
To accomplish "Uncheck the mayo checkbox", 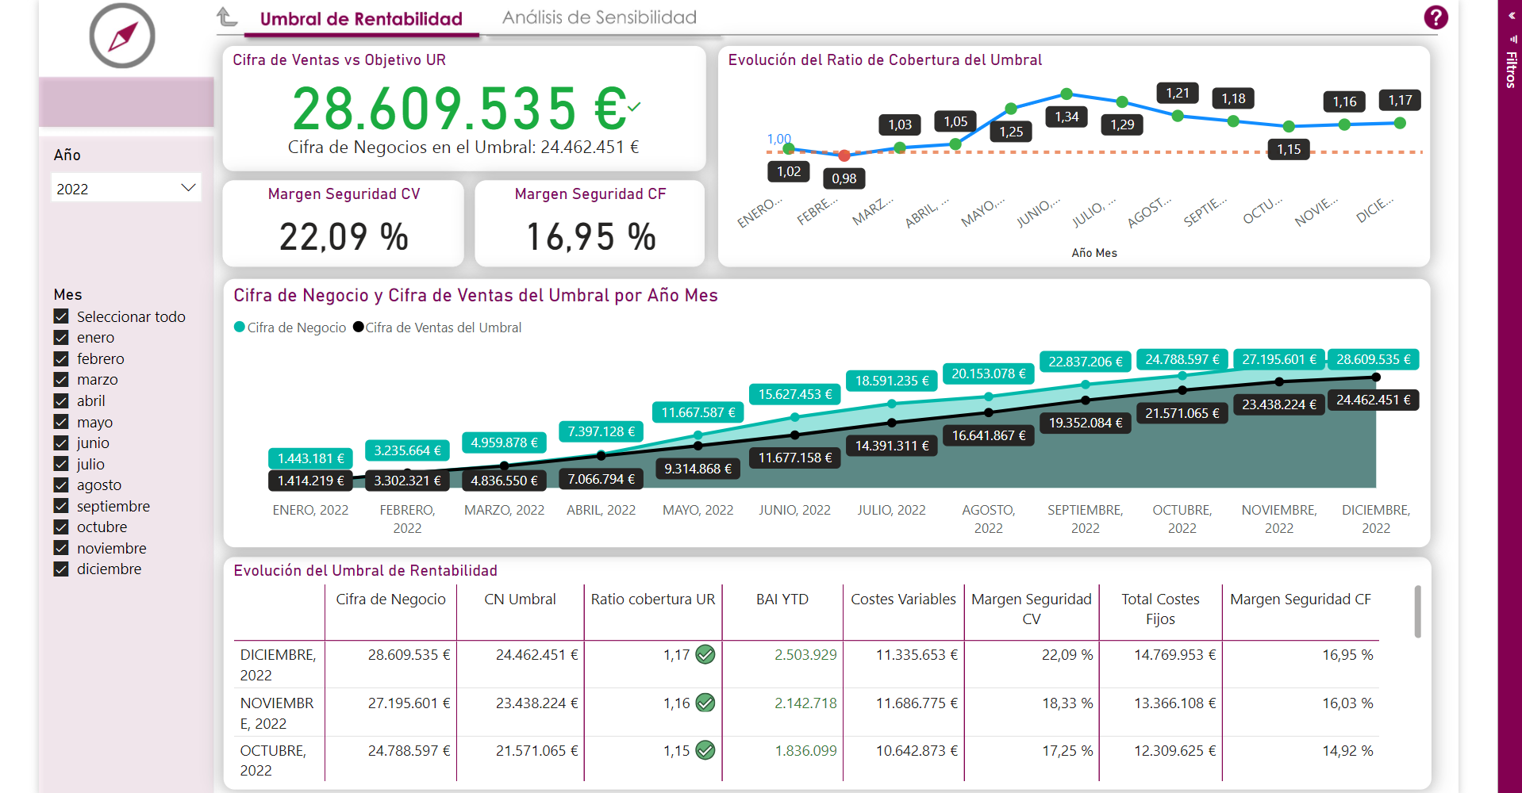I will coord(61,422).
